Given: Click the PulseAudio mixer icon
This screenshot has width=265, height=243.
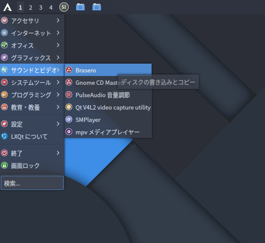Looking at the screenshot, I should tap(69, 95).
